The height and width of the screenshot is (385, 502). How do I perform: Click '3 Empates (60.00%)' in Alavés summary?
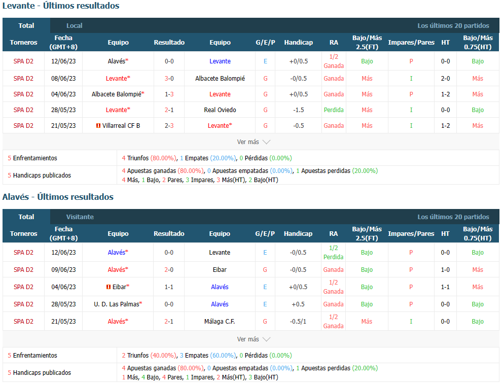coord(208,355)
